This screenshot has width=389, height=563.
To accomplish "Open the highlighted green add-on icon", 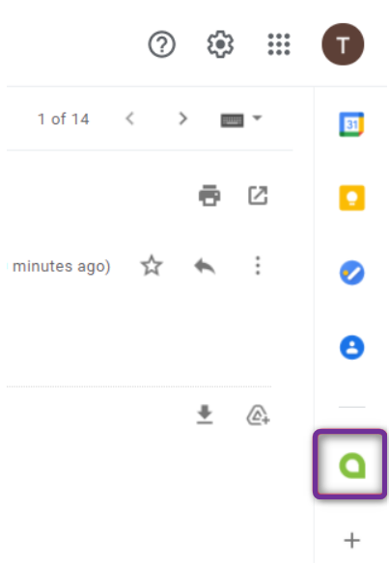I will [350, 465].
